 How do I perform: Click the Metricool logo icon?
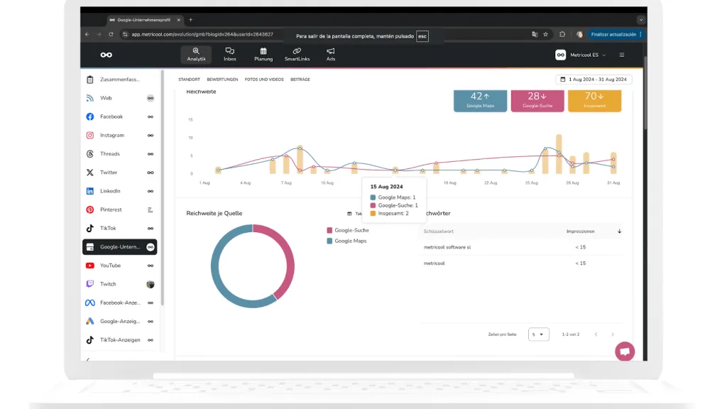pos(106,55)
